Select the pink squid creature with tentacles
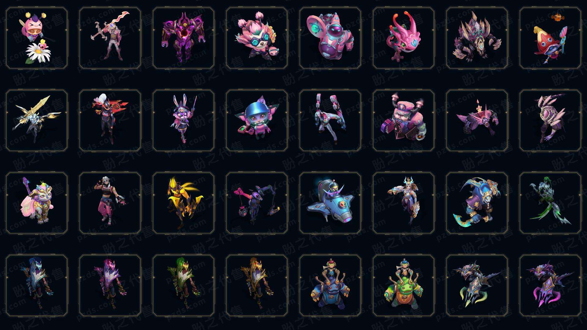Image resolution: width=587 pixels, height=330 pixels. pos(404,38)
